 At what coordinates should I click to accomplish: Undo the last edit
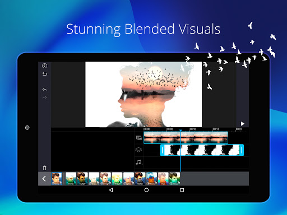click(x=44, y=90)
